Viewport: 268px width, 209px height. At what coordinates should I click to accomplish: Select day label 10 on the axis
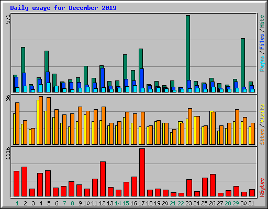tap(86, 203)
